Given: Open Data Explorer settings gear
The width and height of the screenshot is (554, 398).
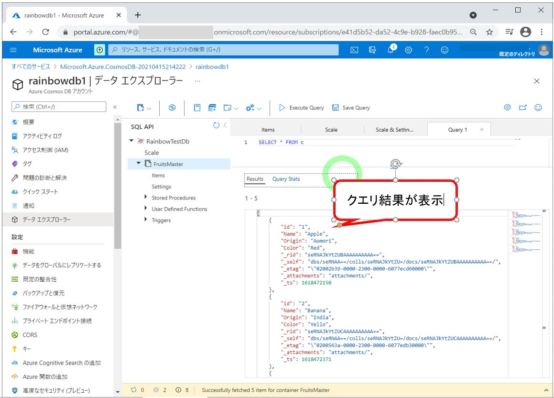Looking at the screenshot, I should pos(507,108).
